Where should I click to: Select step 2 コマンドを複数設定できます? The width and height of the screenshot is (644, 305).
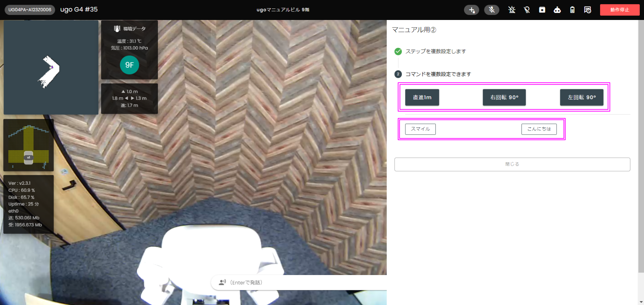pyautogui.click(x=438, y=74)
